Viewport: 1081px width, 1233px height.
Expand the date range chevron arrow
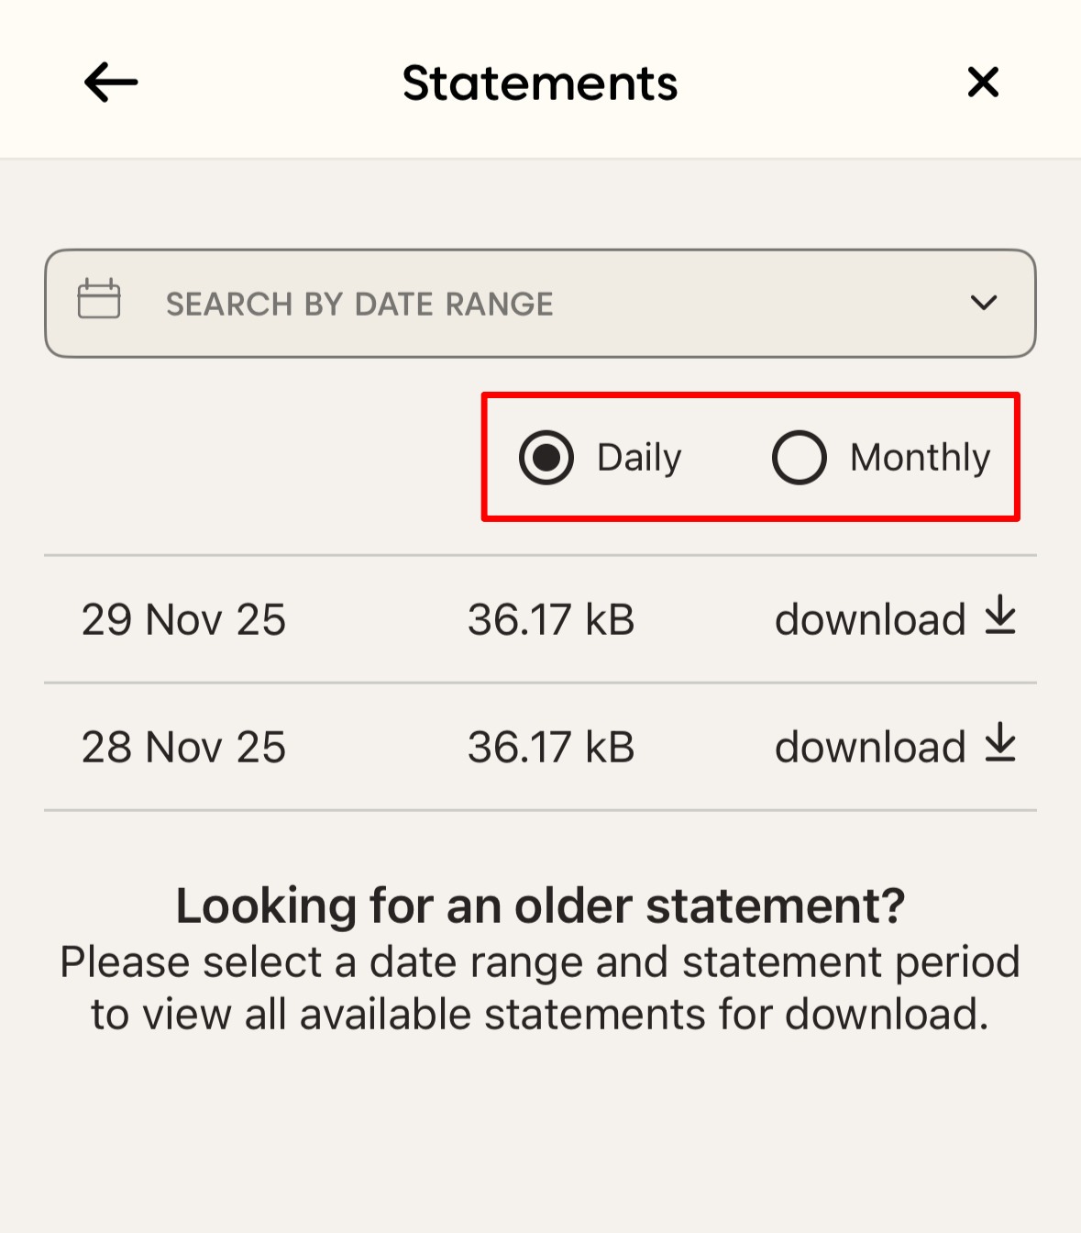[x=984, y=303]
